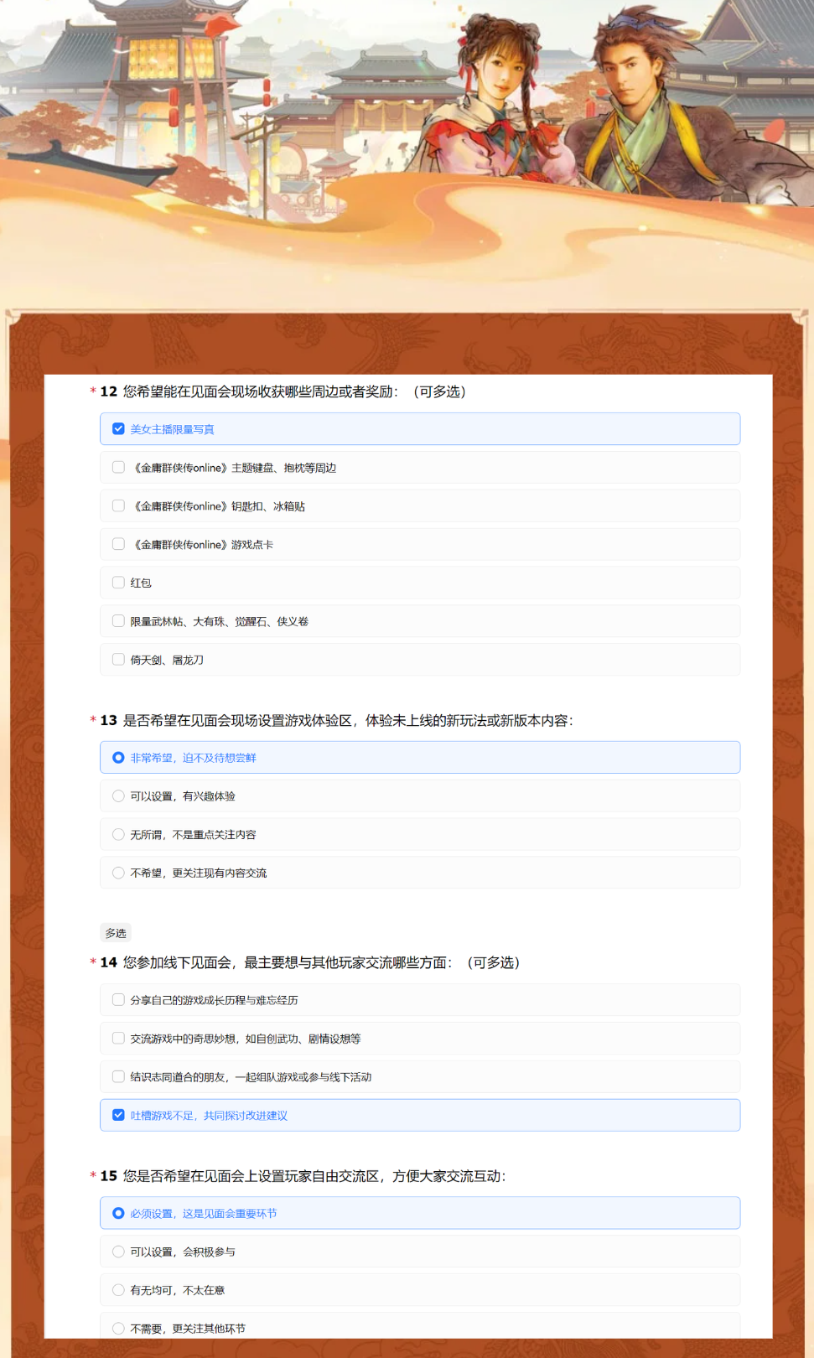Viewport: 814px width, 1358px height.
Task: Select 必须设置，这是见面会重要环节
Action: point(420,1213)
